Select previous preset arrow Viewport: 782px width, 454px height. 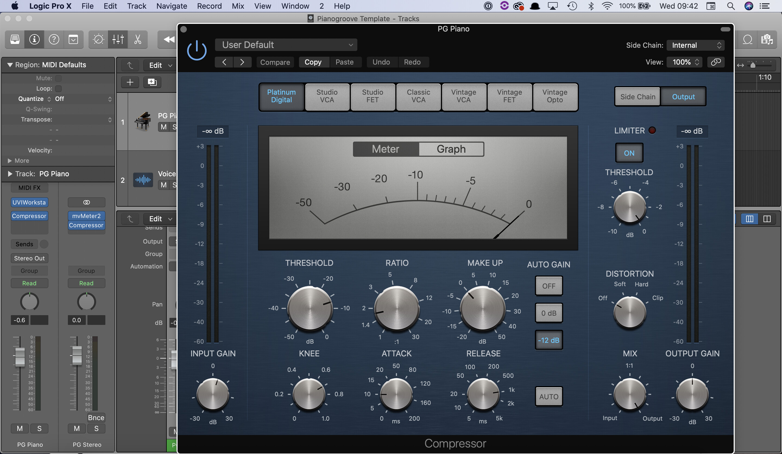pyautogui.click(x=224, y=62)
